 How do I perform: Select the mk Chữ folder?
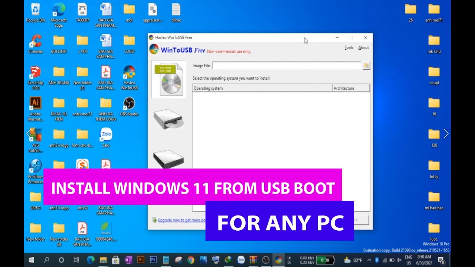[x=434, y=44]
